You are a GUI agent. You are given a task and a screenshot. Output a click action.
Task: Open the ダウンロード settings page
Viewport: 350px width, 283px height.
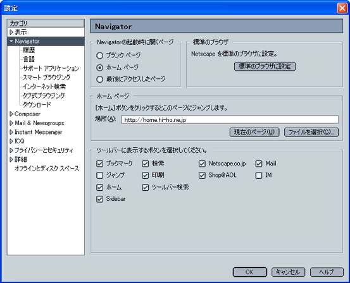37,105
